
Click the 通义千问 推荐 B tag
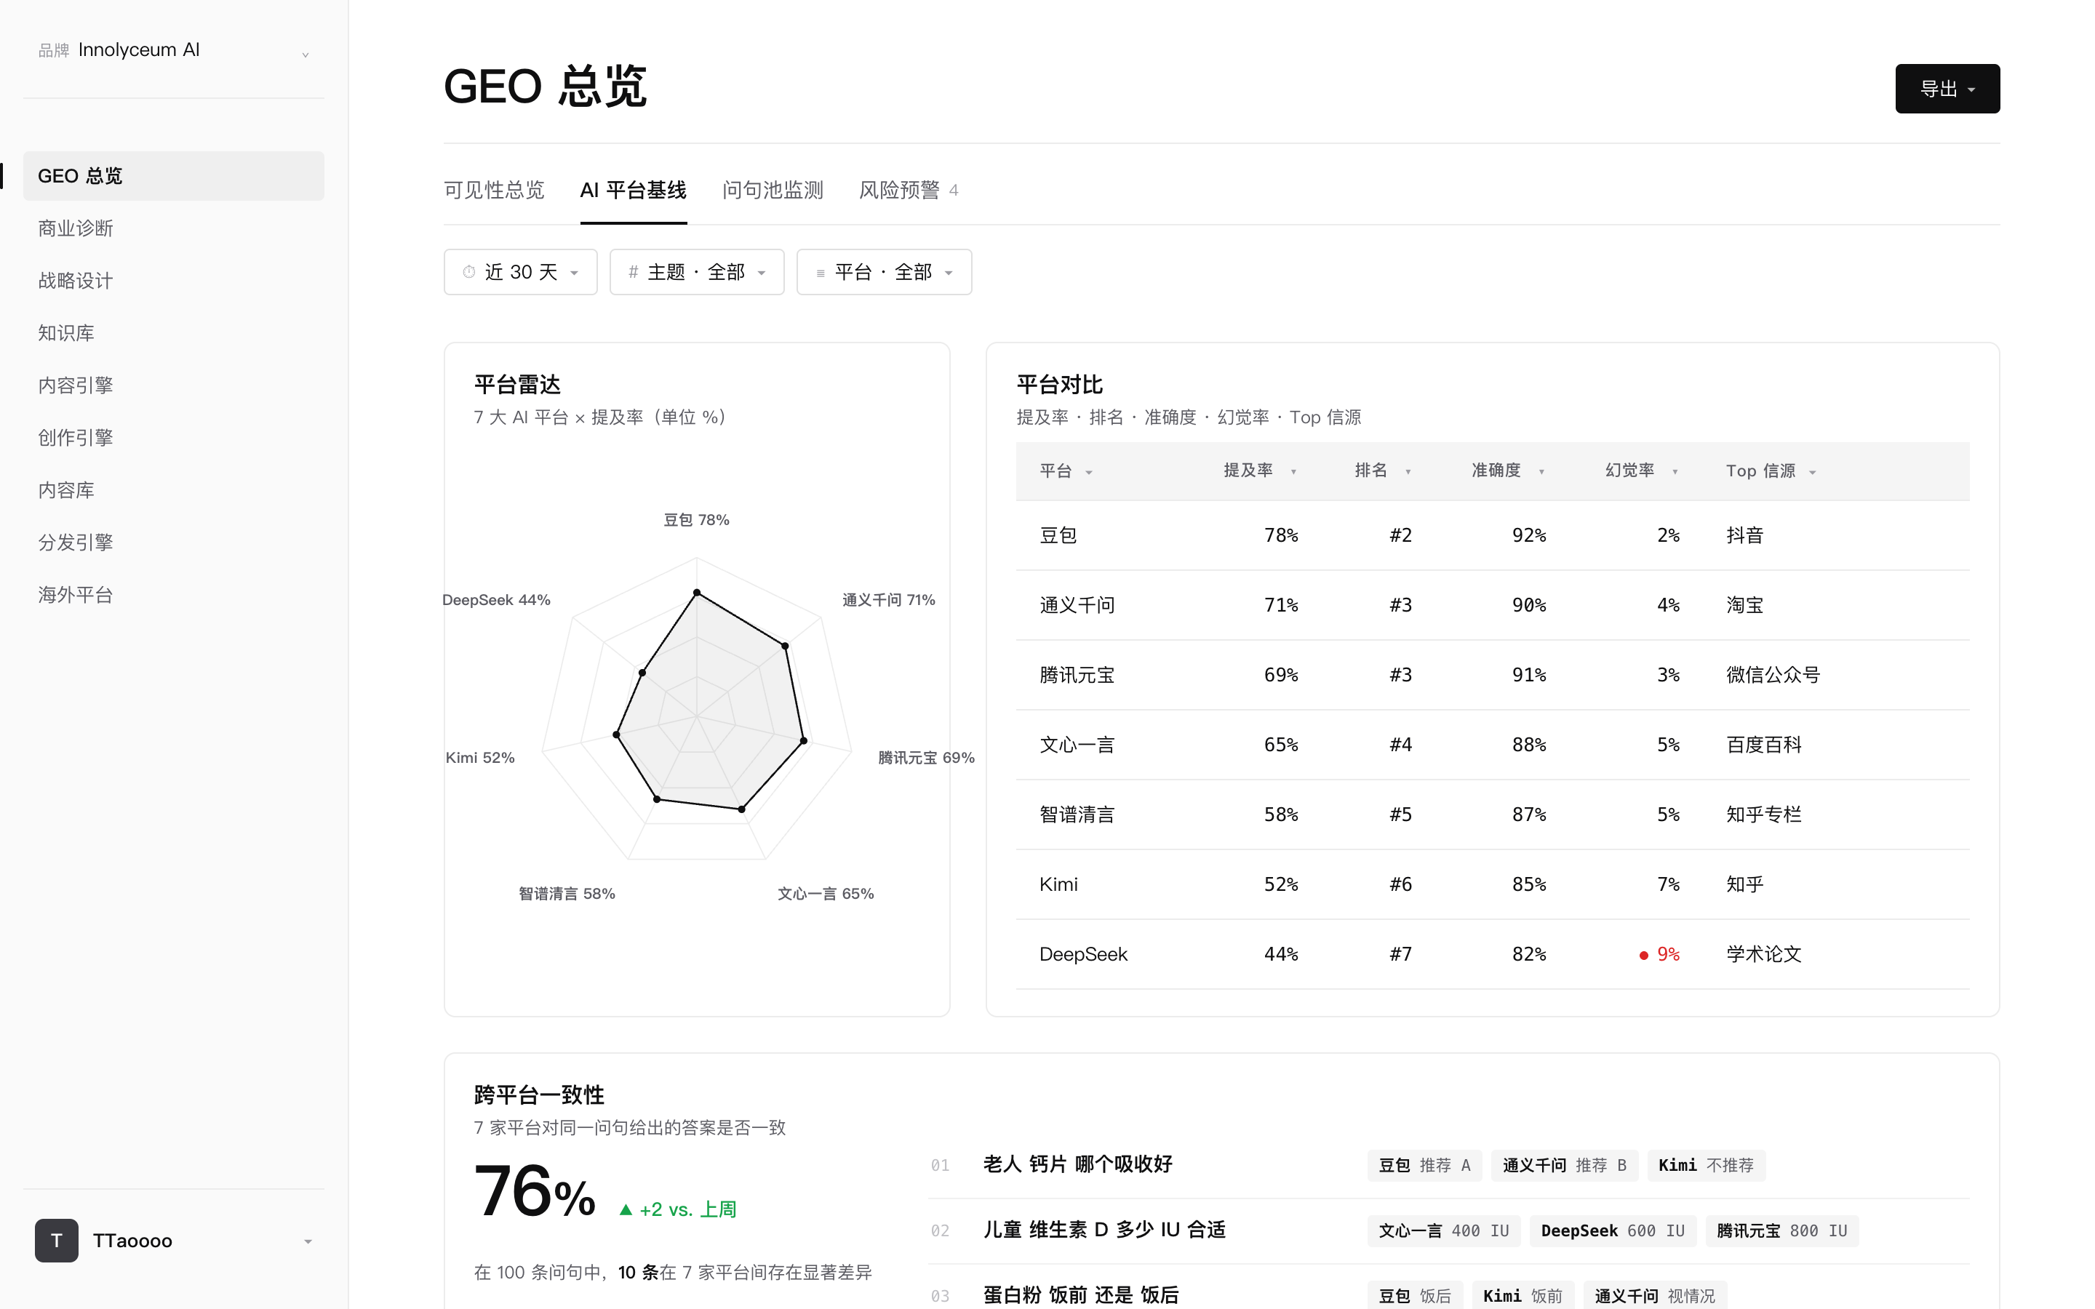click(x=1564, y=1165)
